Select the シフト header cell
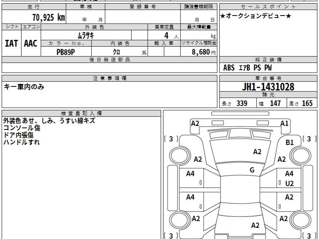This screenshot has width=319, height=239. (11, 27)
